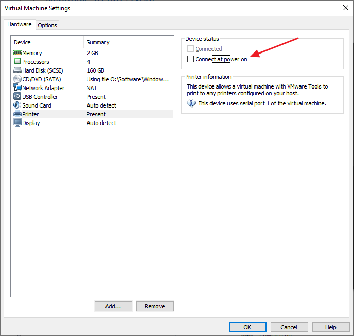354x336 pixels.
Task: Click the Add... button
Action: [113, 306]
